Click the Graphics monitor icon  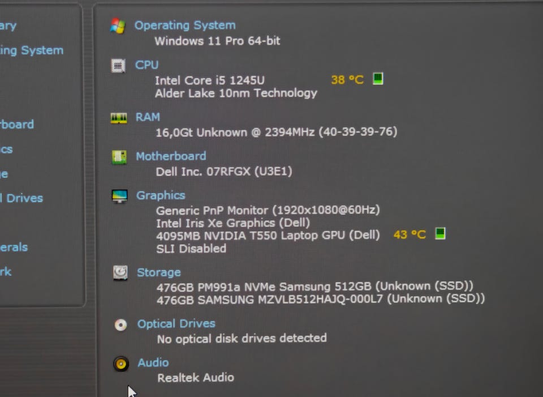click(x=120, y=197)
